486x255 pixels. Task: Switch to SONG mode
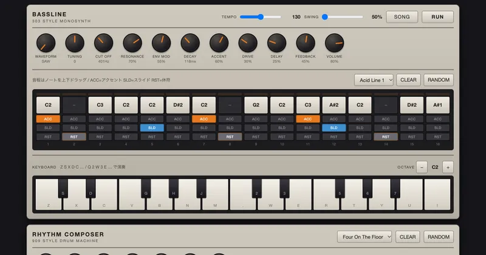pyautogui.click(x=402, y=17)
